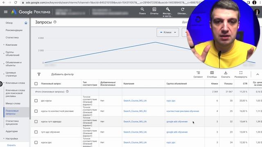
Task: Click browser reload button
Action: pos(16,2)
